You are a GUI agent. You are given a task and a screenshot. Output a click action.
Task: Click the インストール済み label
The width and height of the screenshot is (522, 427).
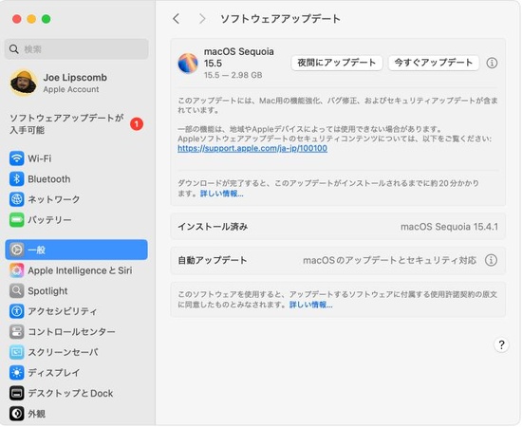213,227
